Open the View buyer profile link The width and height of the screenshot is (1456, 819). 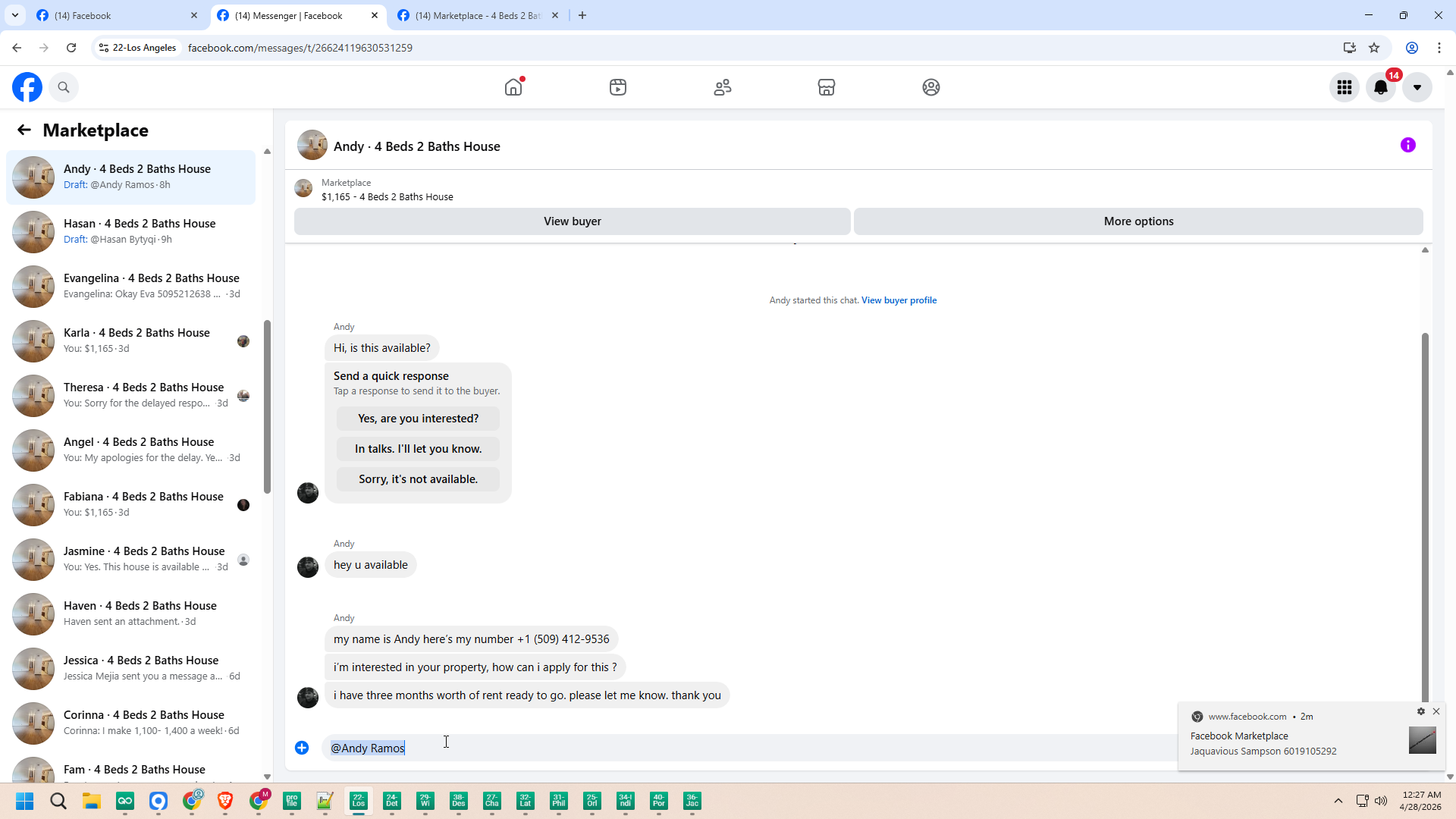coord(899,300)
